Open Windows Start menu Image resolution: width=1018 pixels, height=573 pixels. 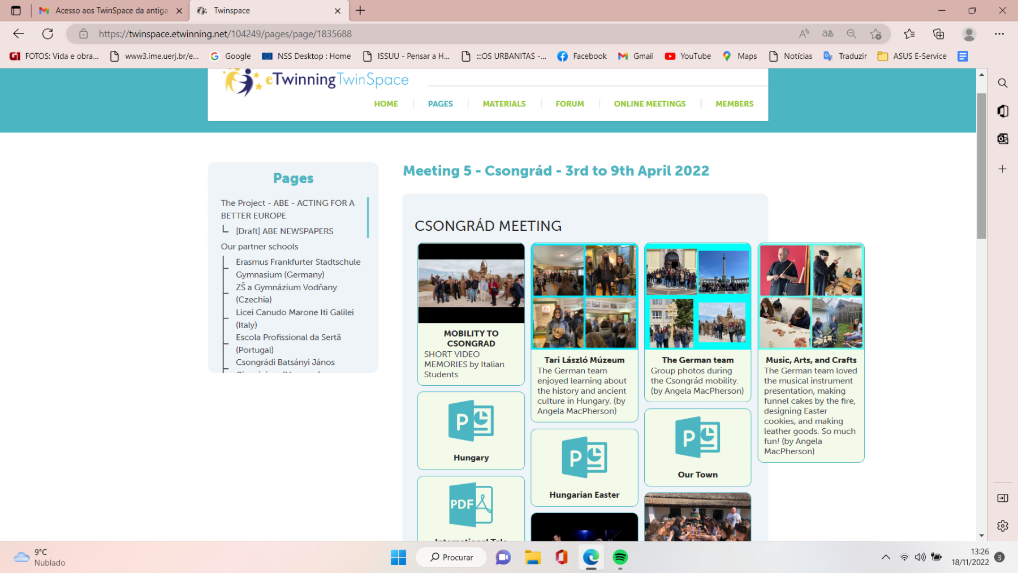click(398, 557)
